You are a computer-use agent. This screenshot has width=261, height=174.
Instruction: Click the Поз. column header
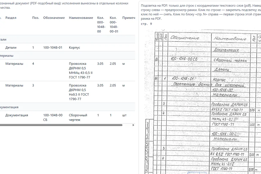[x=36, y=18]
